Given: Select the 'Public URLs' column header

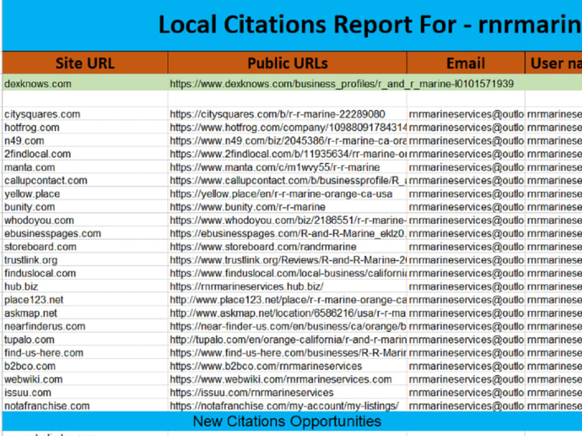Looking at the screenshot, I should pos(288,63).
